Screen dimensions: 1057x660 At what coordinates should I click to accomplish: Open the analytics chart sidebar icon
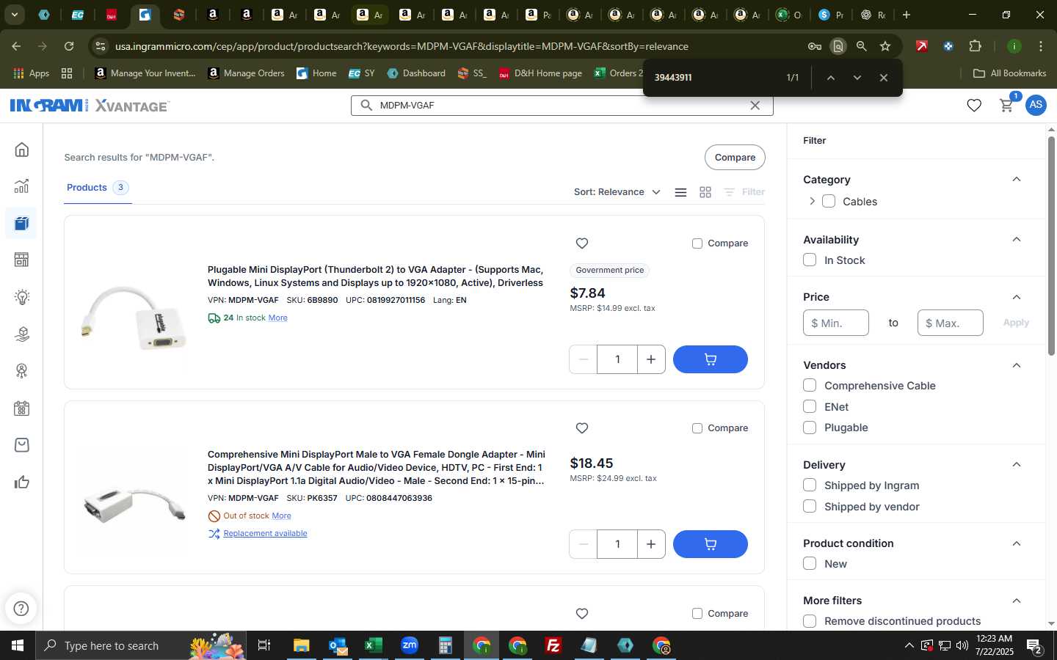pos(22,186)
